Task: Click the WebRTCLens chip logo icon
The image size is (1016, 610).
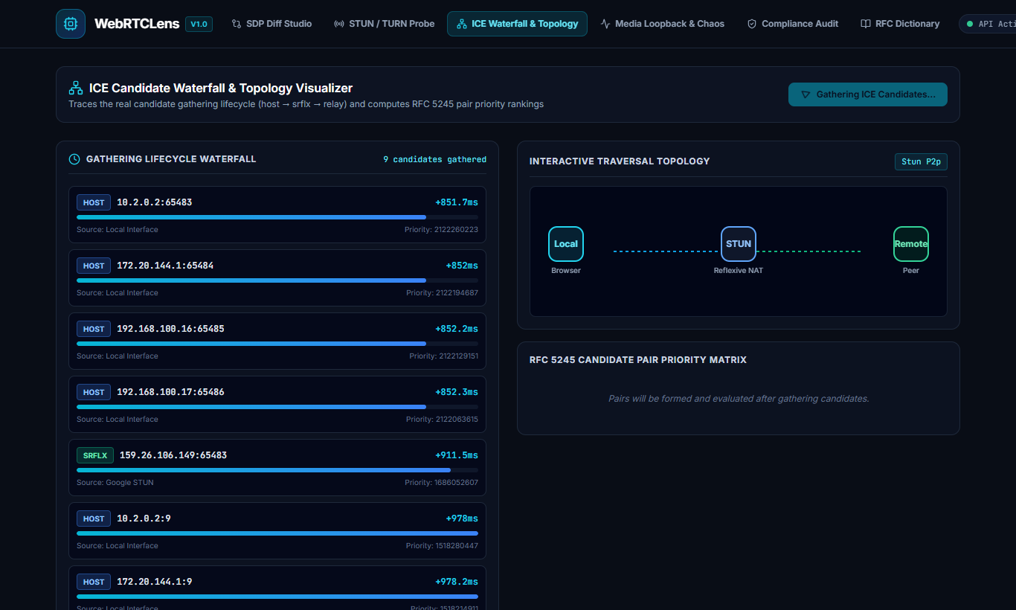Action: (x=71, y=24)
